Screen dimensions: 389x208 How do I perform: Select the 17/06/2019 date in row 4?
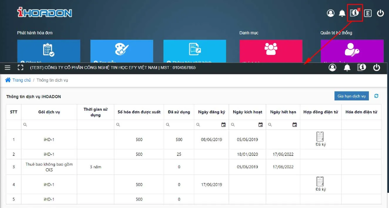(x=211, y=184)
